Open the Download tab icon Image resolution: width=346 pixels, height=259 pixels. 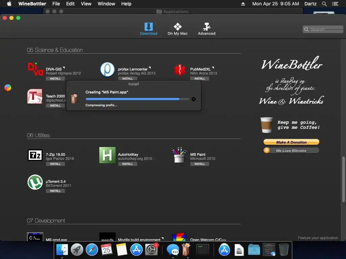click(149, 27)
